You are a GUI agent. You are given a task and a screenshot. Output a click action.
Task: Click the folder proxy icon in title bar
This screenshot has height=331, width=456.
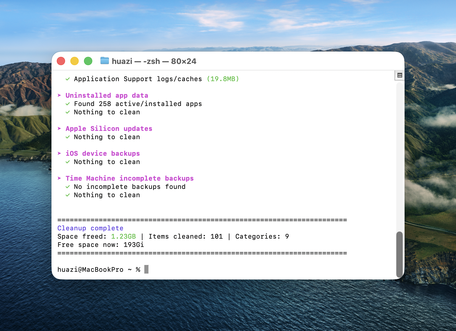(x=104, y=61)
